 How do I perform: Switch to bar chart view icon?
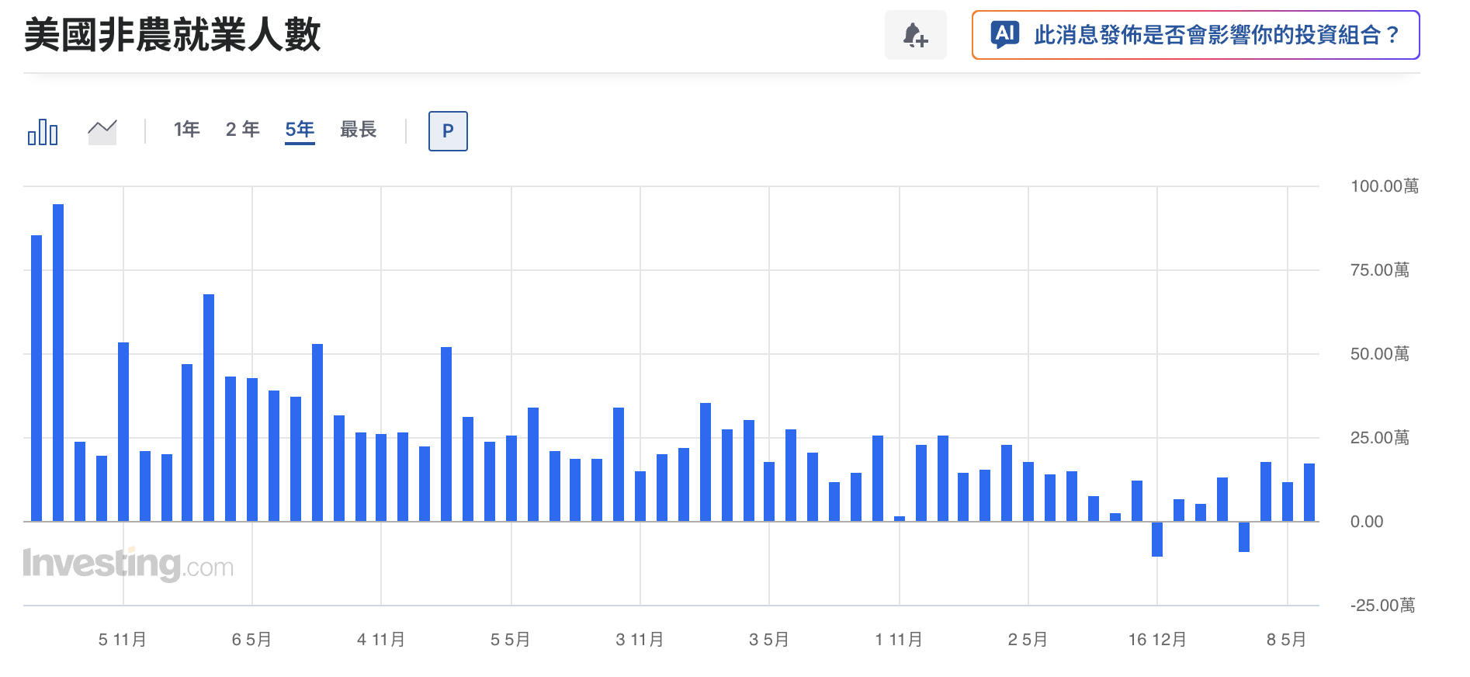pyautogui.click(x=43, y=131)
